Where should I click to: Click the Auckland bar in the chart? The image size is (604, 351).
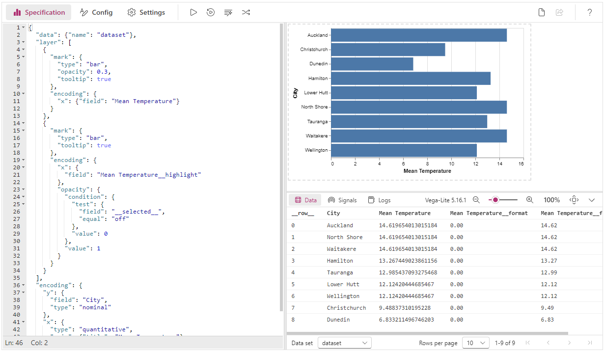click(419, 35)
